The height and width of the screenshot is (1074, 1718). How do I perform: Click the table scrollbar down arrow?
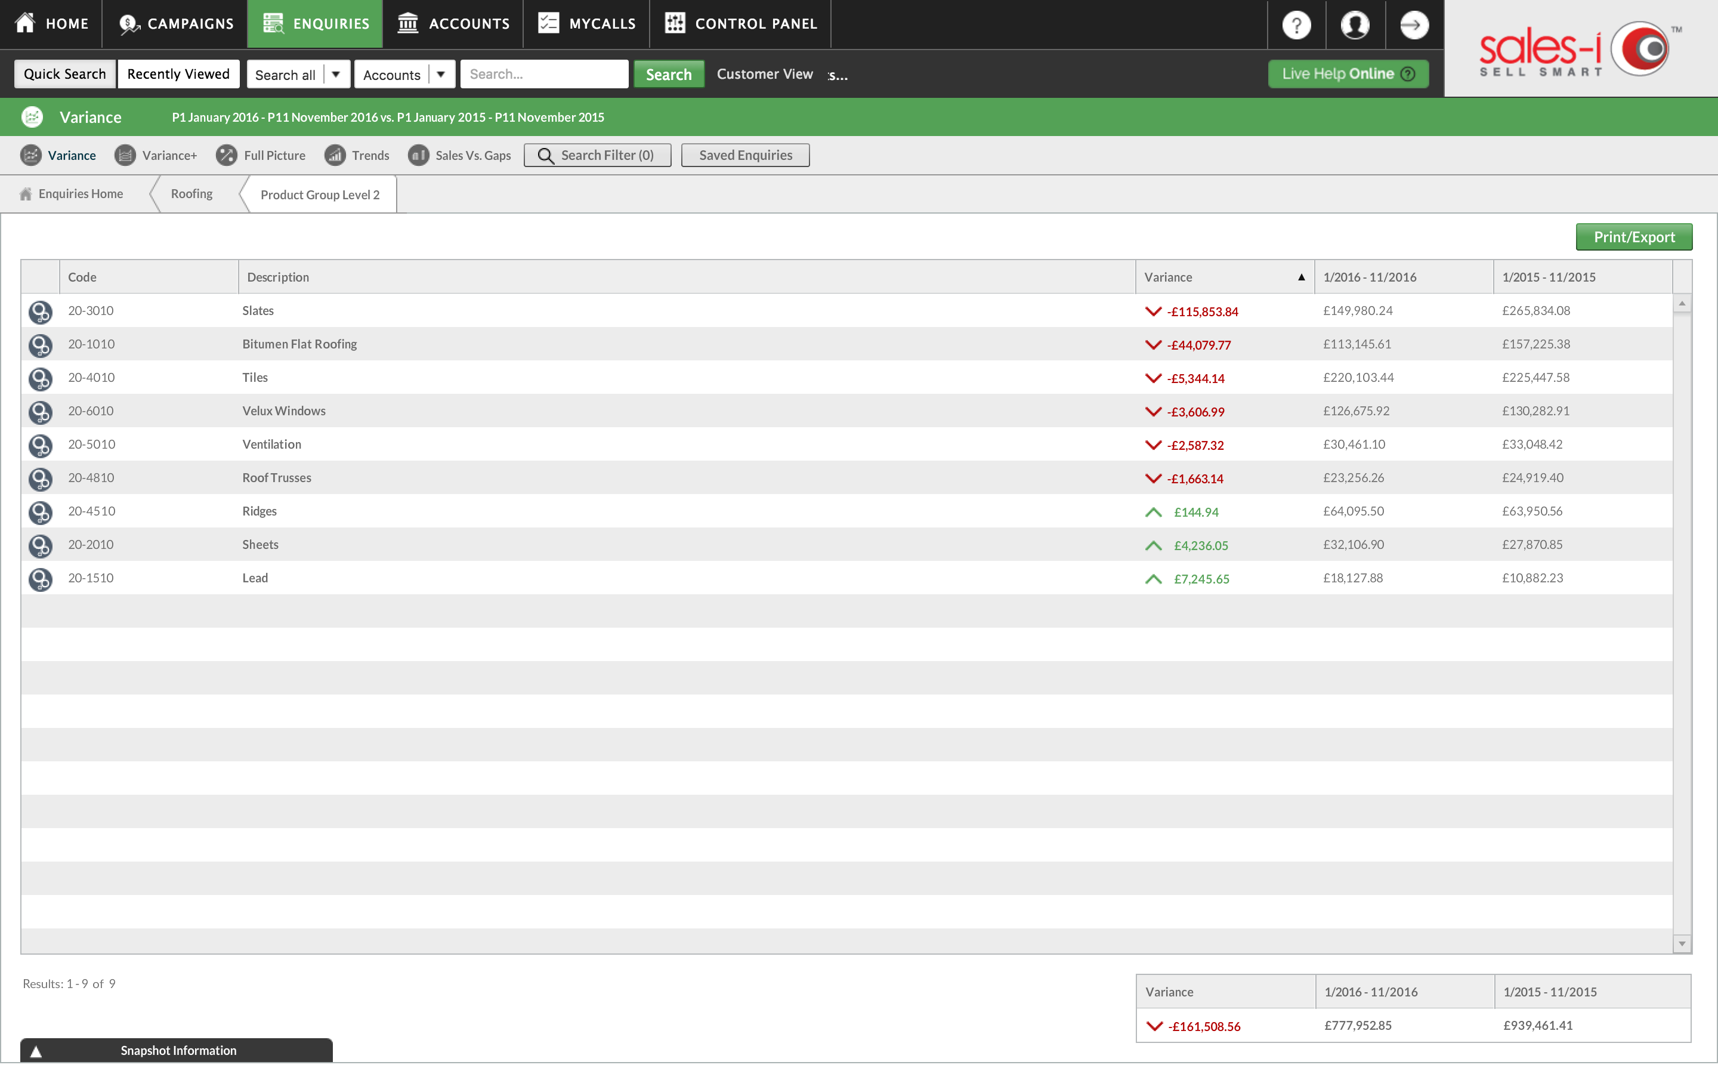tap(1681, 943)
